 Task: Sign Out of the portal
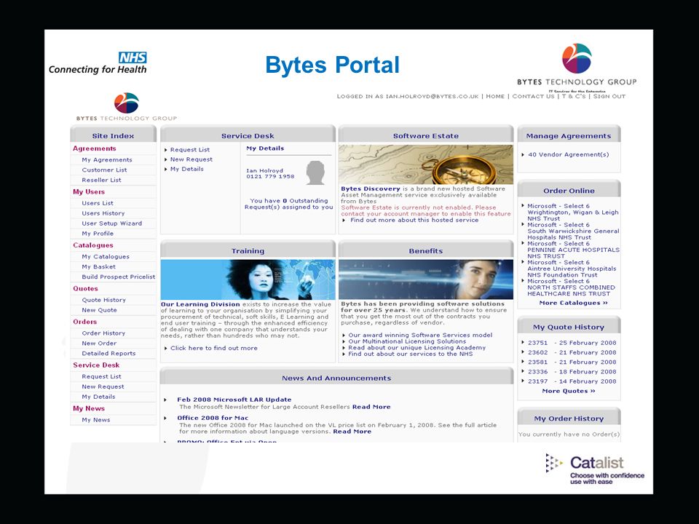pos(609,96)
